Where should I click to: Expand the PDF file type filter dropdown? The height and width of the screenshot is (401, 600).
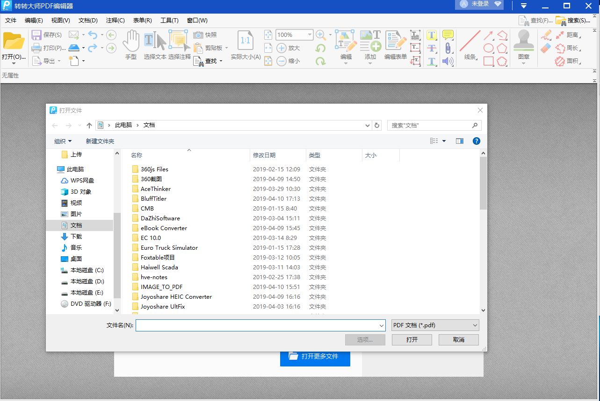click(435, 325)
